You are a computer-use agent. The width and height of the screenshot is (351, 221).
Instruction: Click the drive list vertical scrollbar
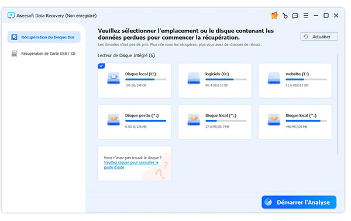[x=338, y=104]
